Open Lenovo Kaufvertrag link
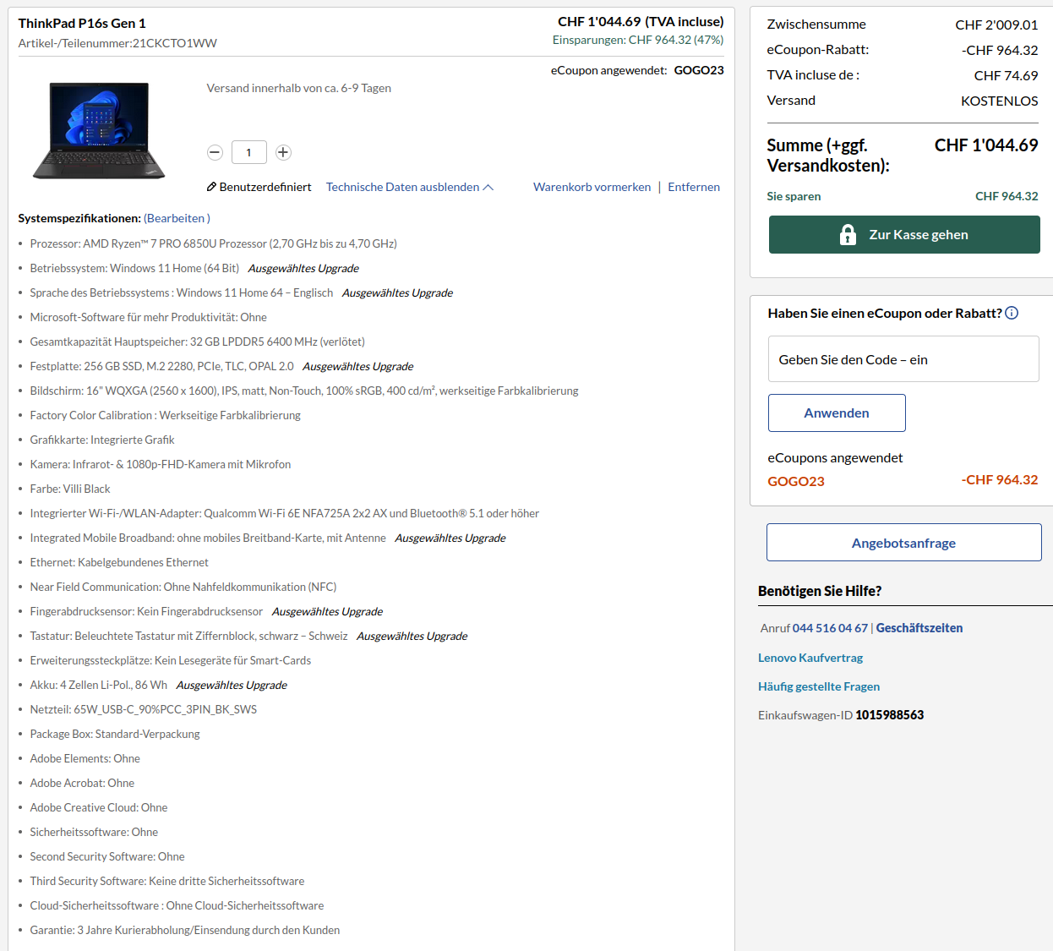Screen dimensions: 1053x951 [x=810, y=658]
